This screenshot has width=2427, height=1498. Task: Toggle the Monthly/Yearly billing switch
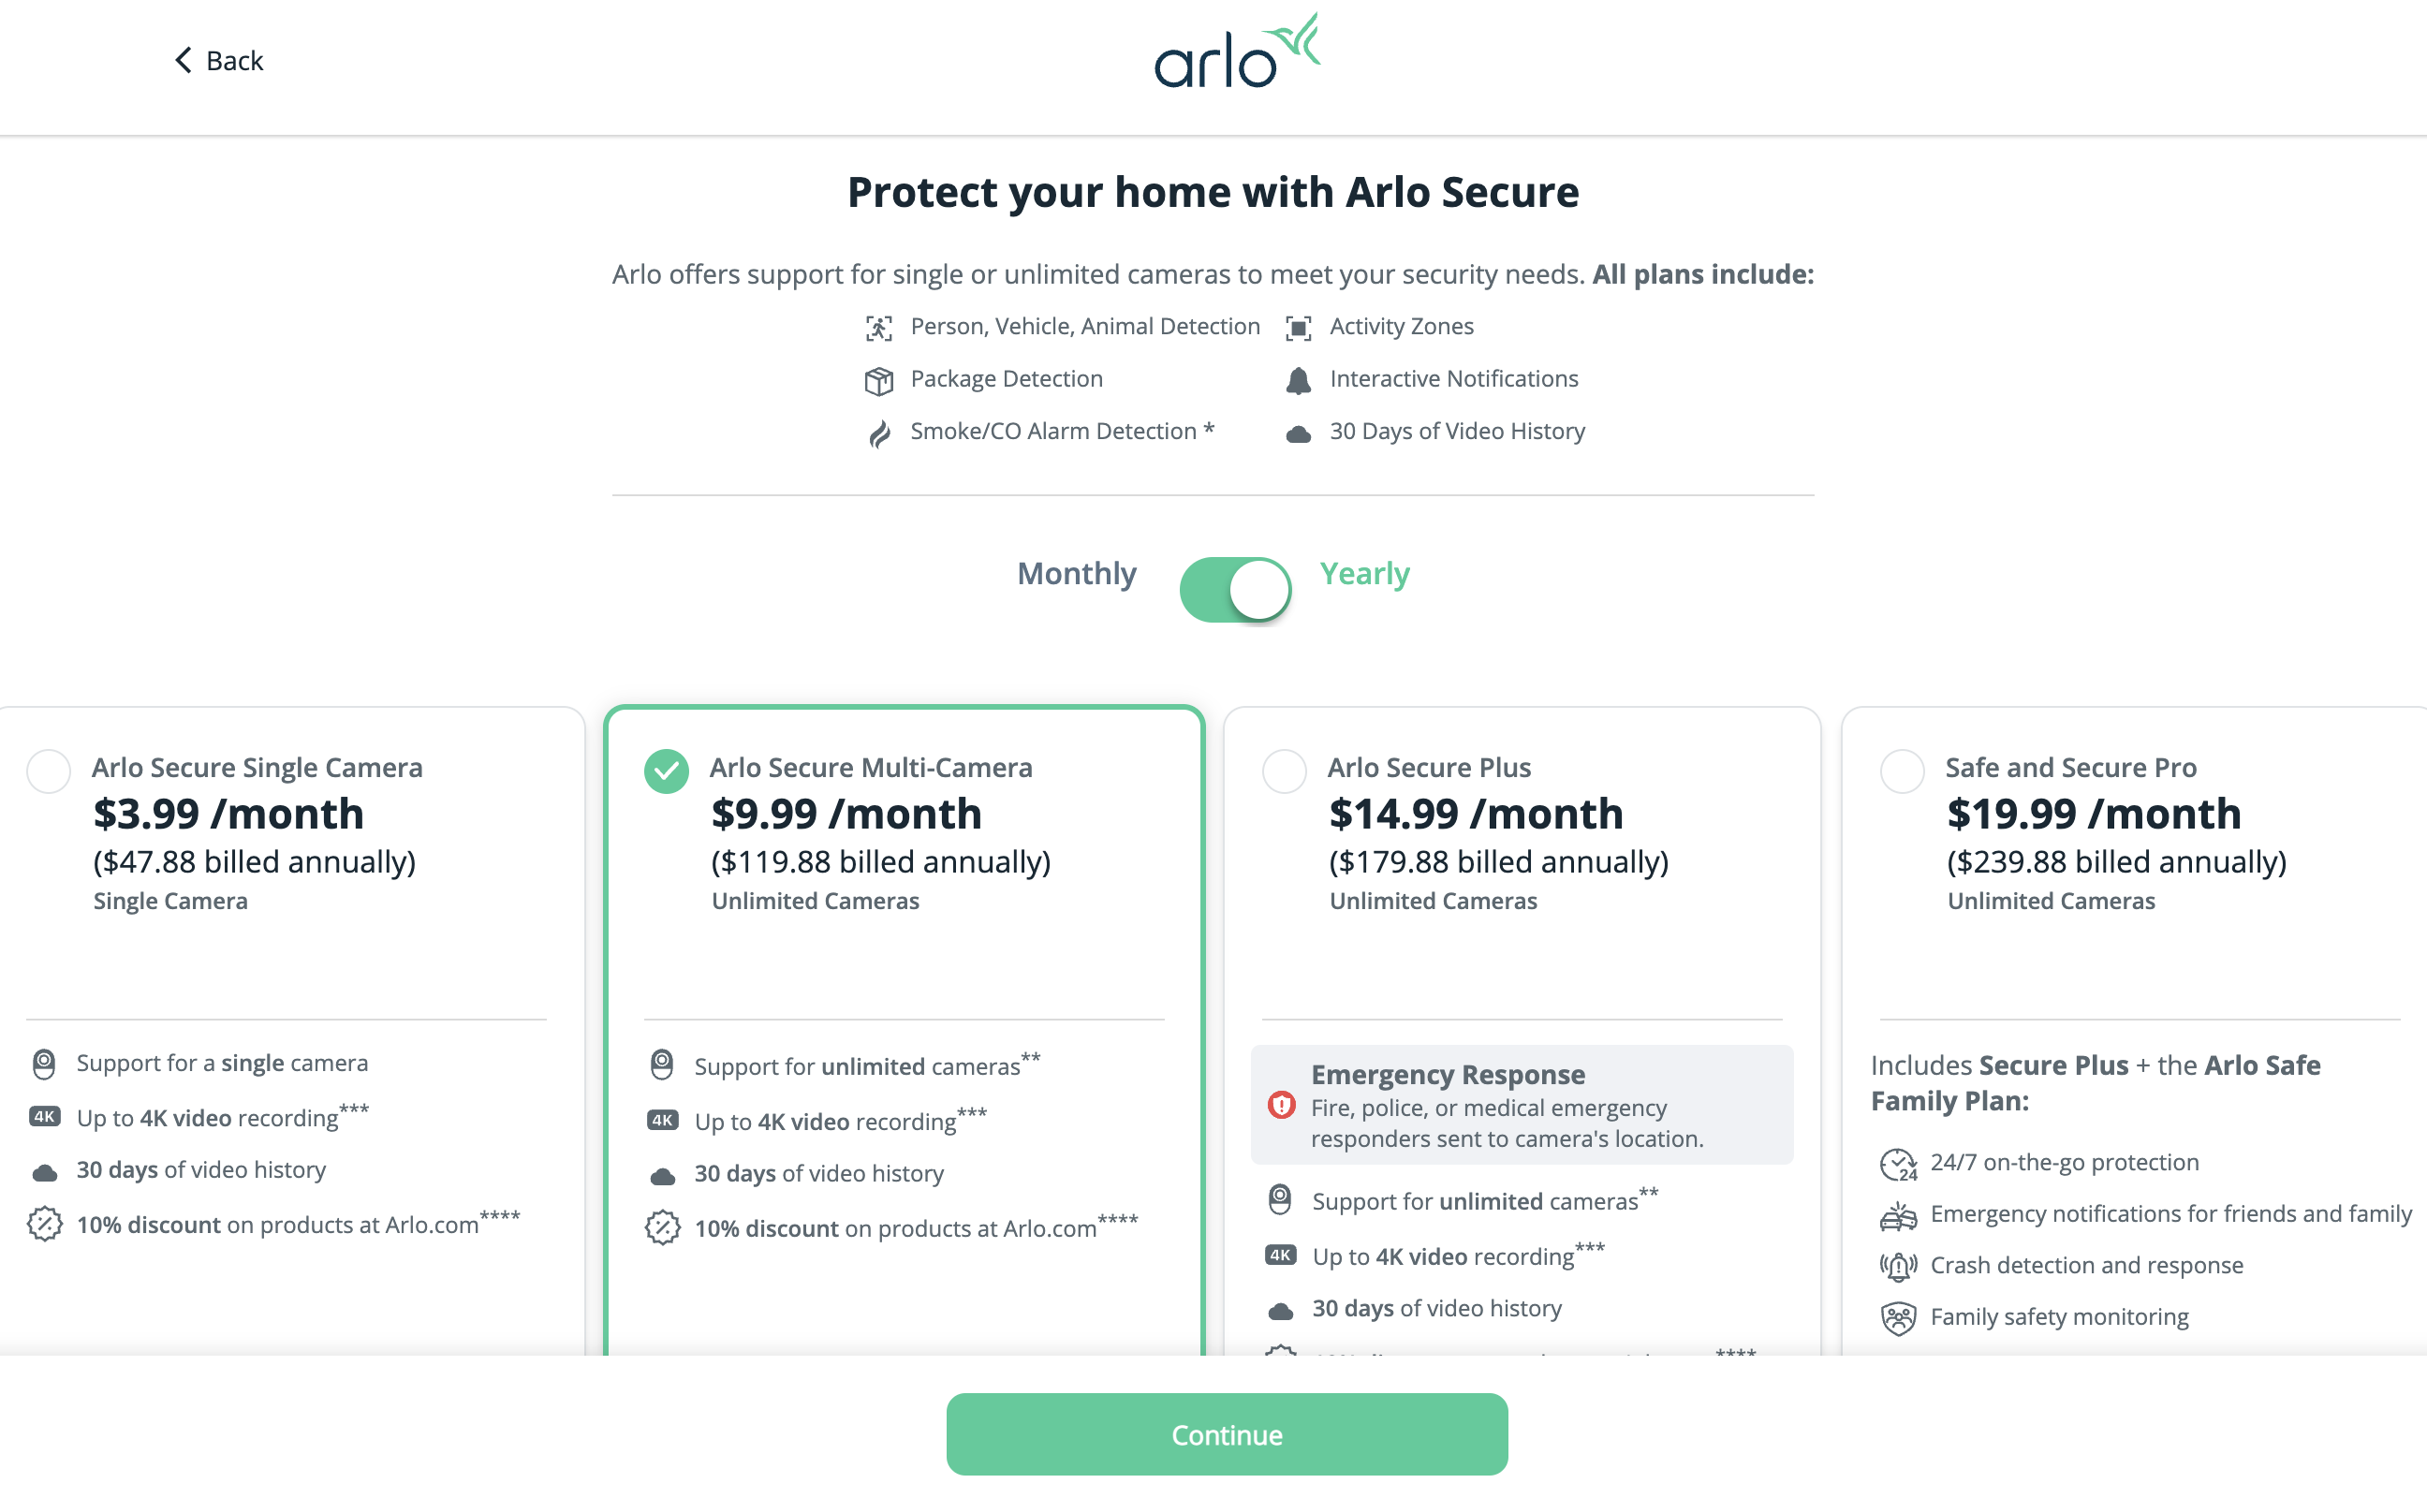coord(1235,590)
